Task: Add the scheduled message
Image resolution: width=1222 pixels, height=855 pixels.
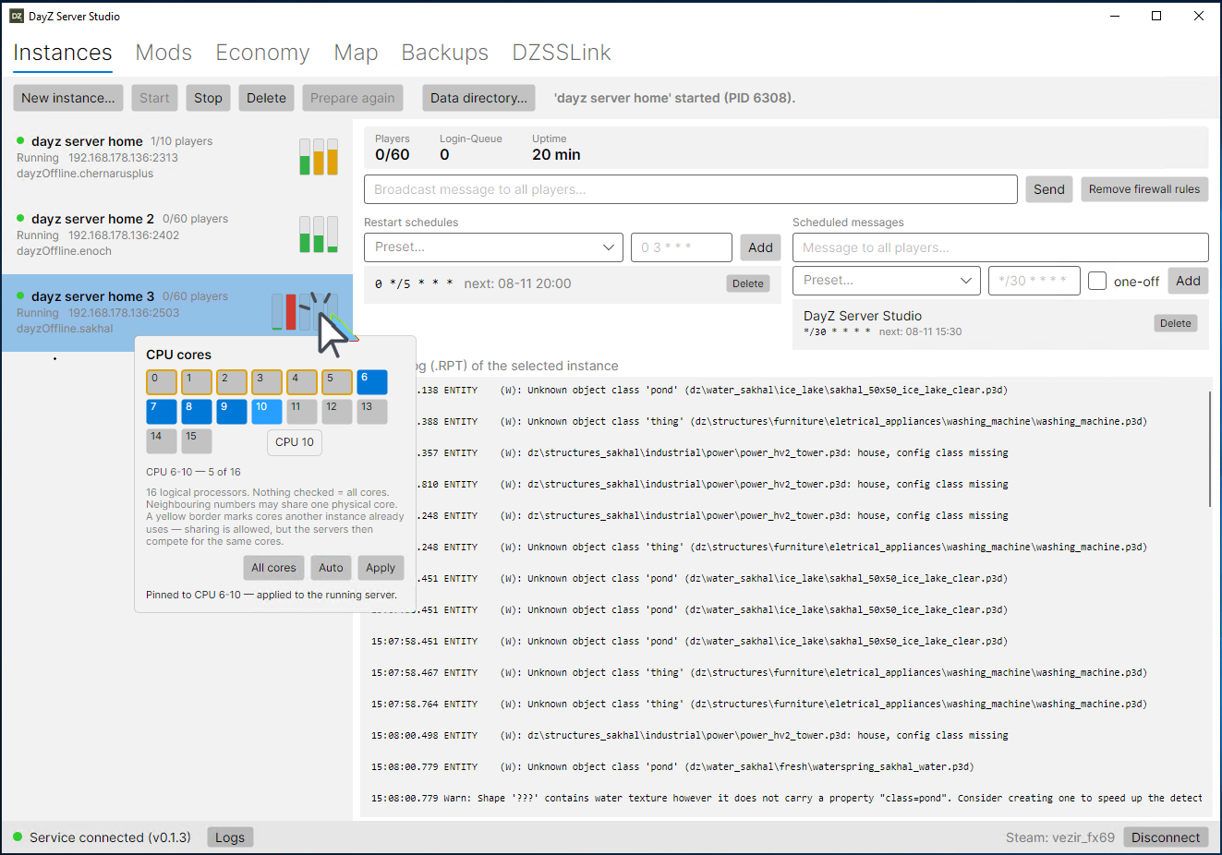Action: 1188,281
